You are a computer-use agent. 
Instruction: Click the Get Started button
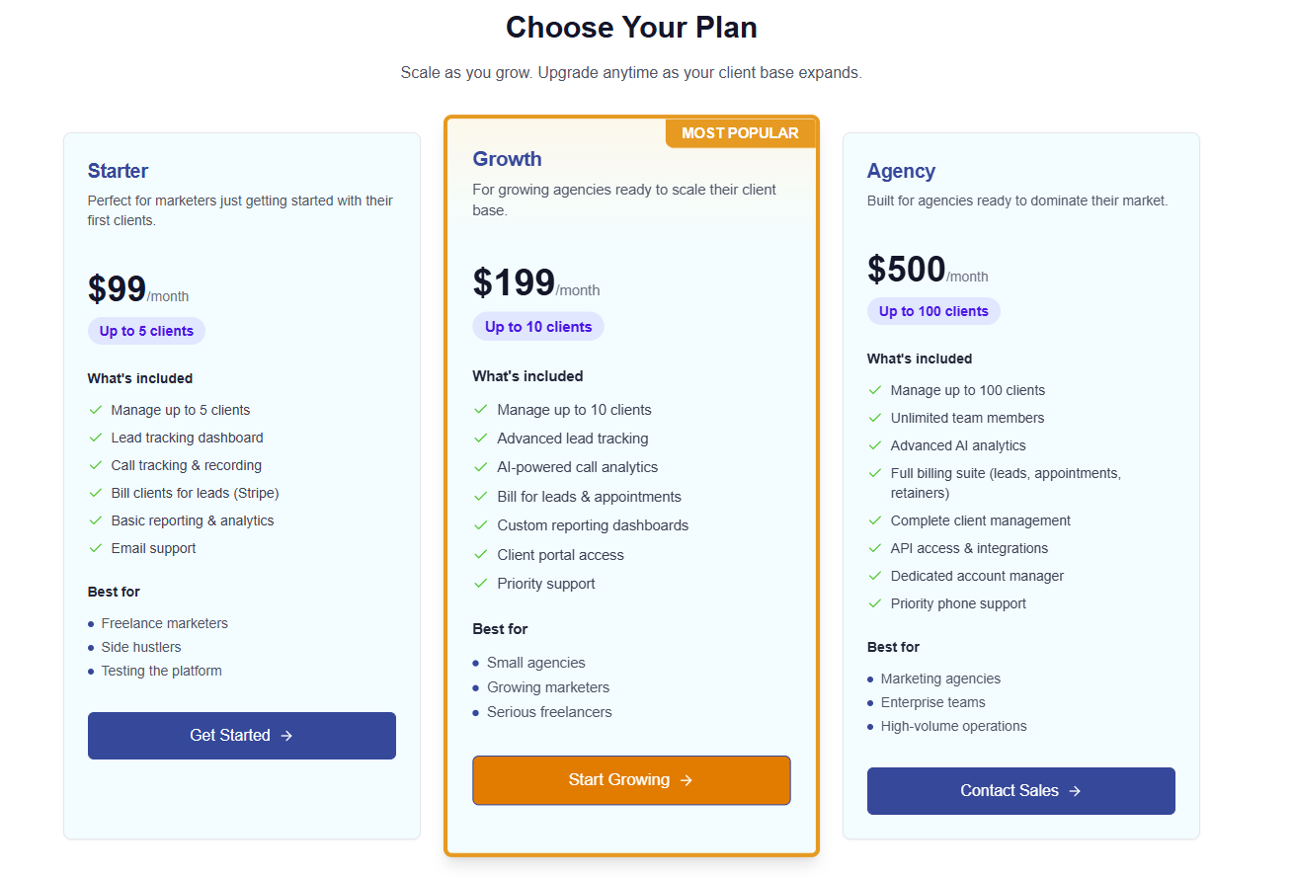(241, 736)
